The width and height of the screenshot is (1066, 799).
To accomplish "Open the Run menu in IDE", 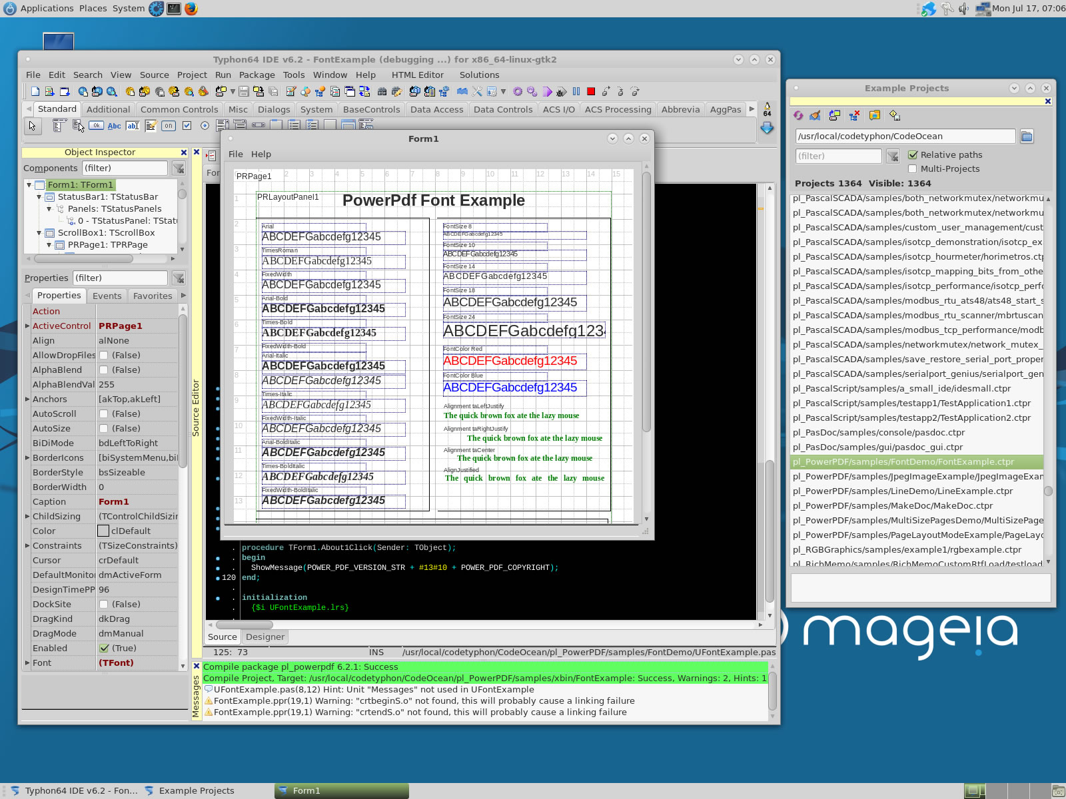I will point(223,75).
